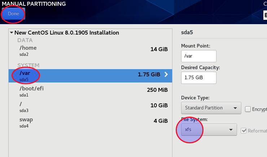Toggle the Reformat checkbox
The image size is (267, 157).
pyautogui.click(x=244, y=131)
